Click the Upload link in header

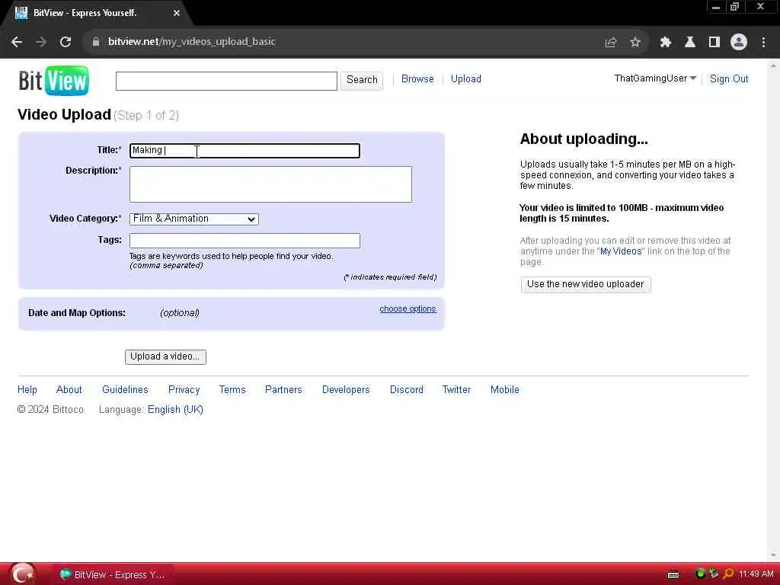coord(465,79)
